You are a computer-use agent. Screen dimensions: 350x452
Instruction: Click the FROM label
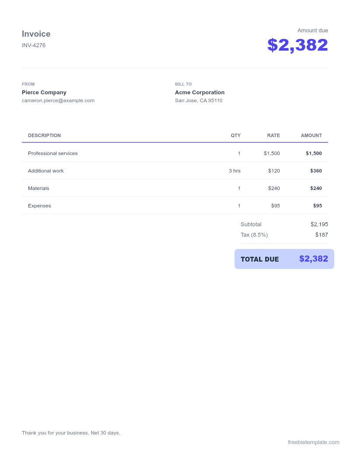coord(28,84)
